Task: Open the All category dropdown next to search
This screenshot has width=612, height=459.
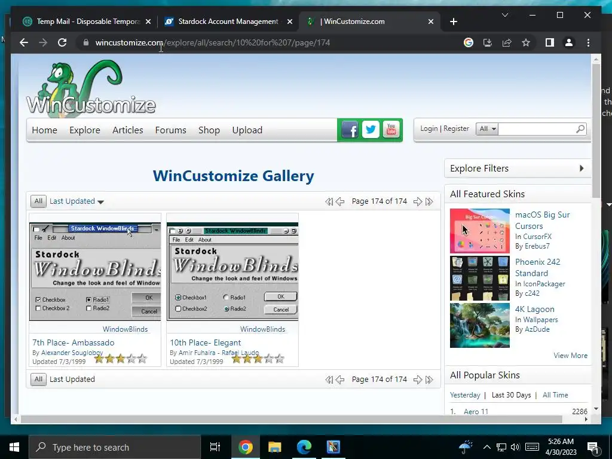Action: click(x=487, y=129)
